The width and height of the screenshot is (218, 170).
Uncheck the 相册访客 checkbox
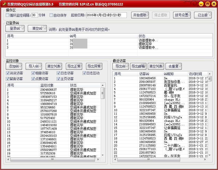(33, 73)
